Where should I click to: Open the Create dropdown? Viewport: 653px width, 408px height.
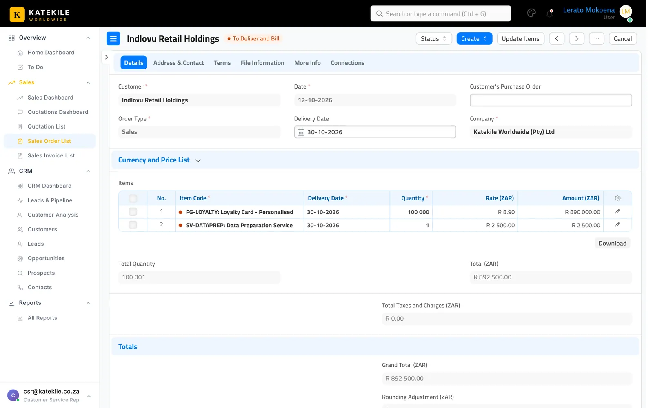point(474,39)
